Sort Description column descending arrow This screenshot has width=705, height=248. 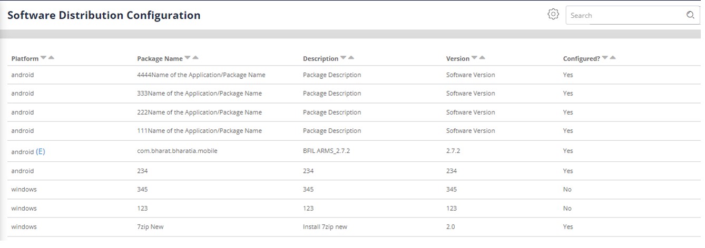[344, 58]
